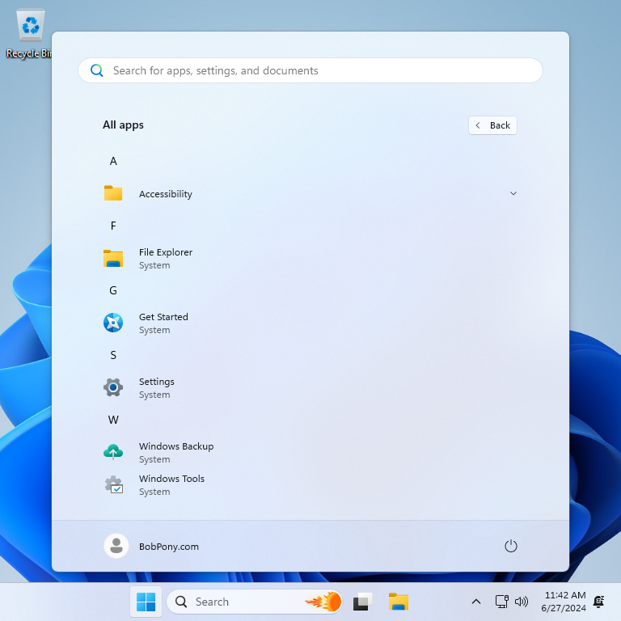This screenshot has width=621, height=621.
Task: Open File Explorer from the taskbar
Action: (x=398, y=602)
